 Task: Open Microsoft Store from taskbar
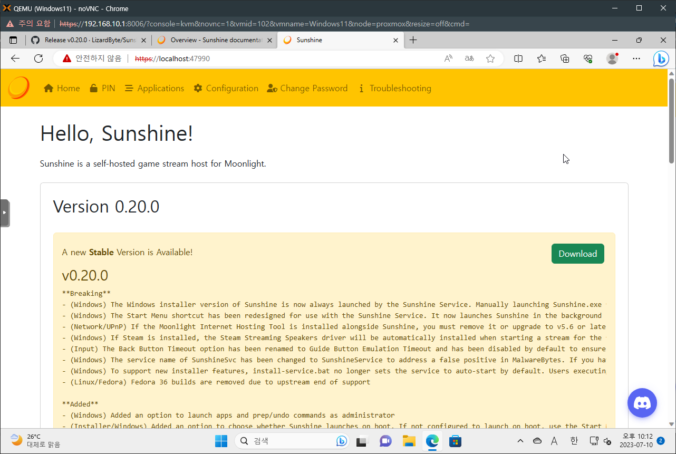tap(456, 441)
